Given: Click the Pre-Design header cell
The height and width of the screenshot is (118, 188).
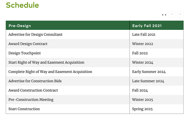Looking at the screenshot, I should pyautogui.click(x=68, y=25).
